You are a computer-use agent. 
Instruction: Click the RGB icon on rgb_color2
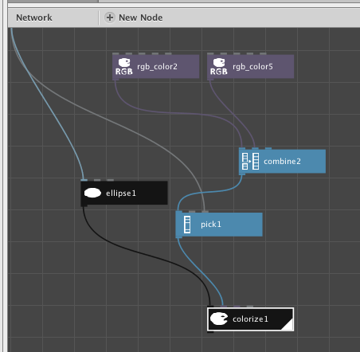pos(124,67)
